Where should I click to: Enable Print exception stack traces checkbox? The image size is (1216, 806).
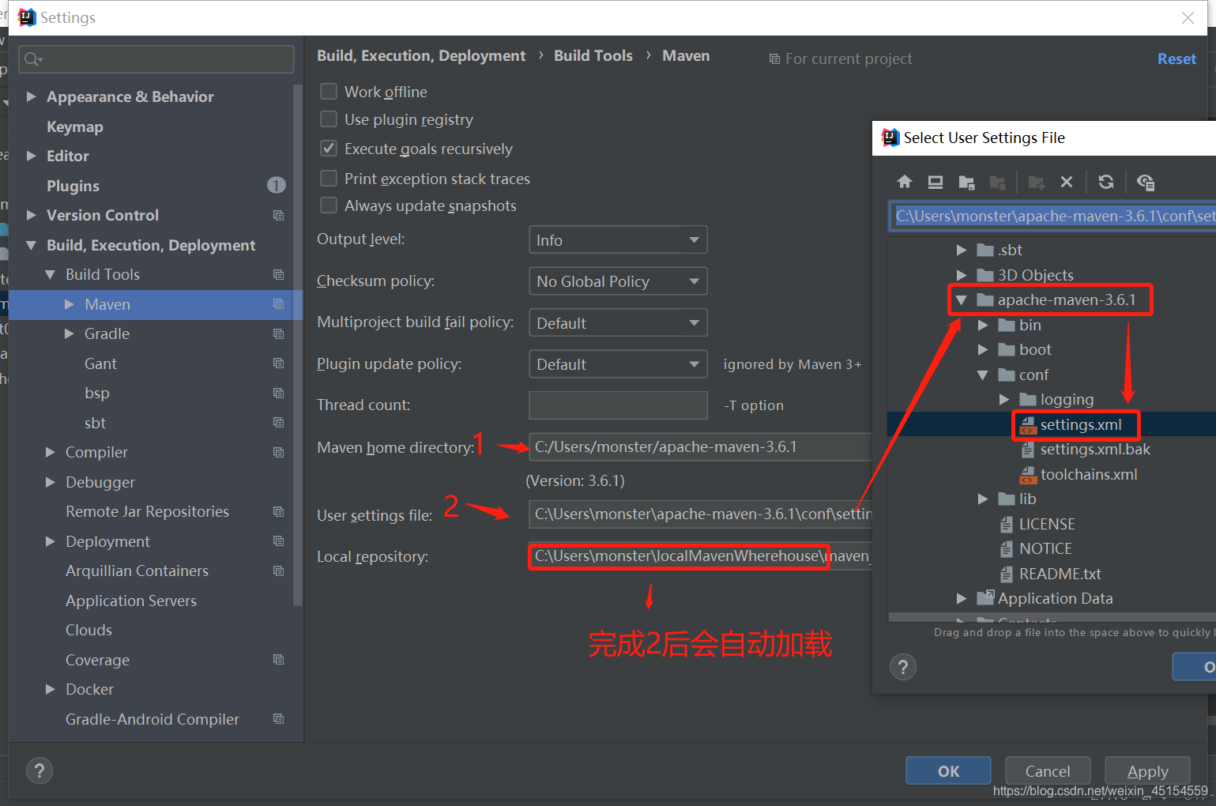click(329, 179)
